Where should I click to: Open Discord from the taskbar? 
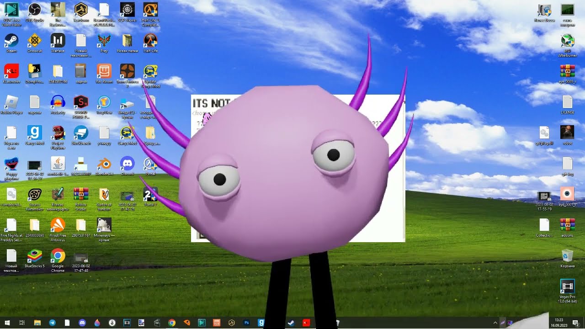pyautogui.click(x=82, y=323)
